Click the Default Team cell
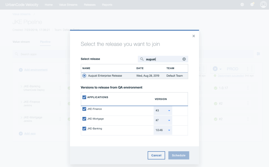269x167 pixels. [x=175, y=76]
